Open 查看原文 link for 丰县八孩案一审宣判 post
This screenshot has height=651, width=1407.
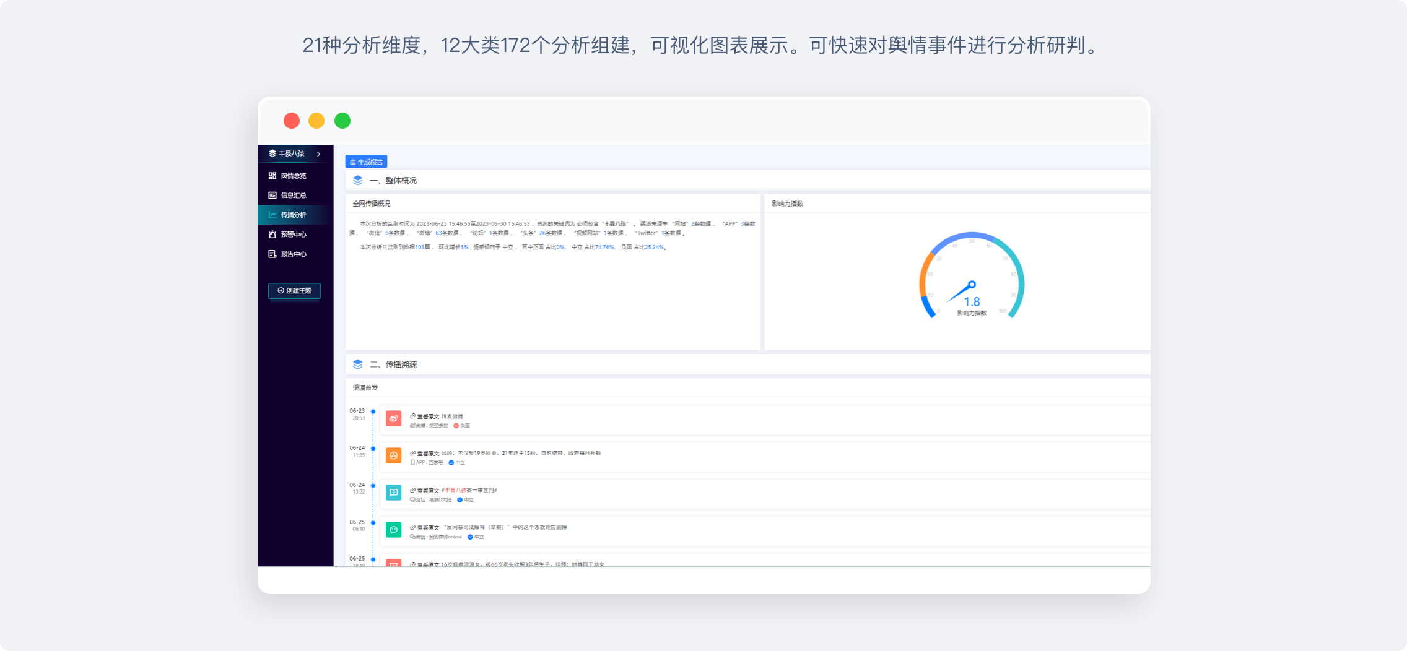pos(425,491)
